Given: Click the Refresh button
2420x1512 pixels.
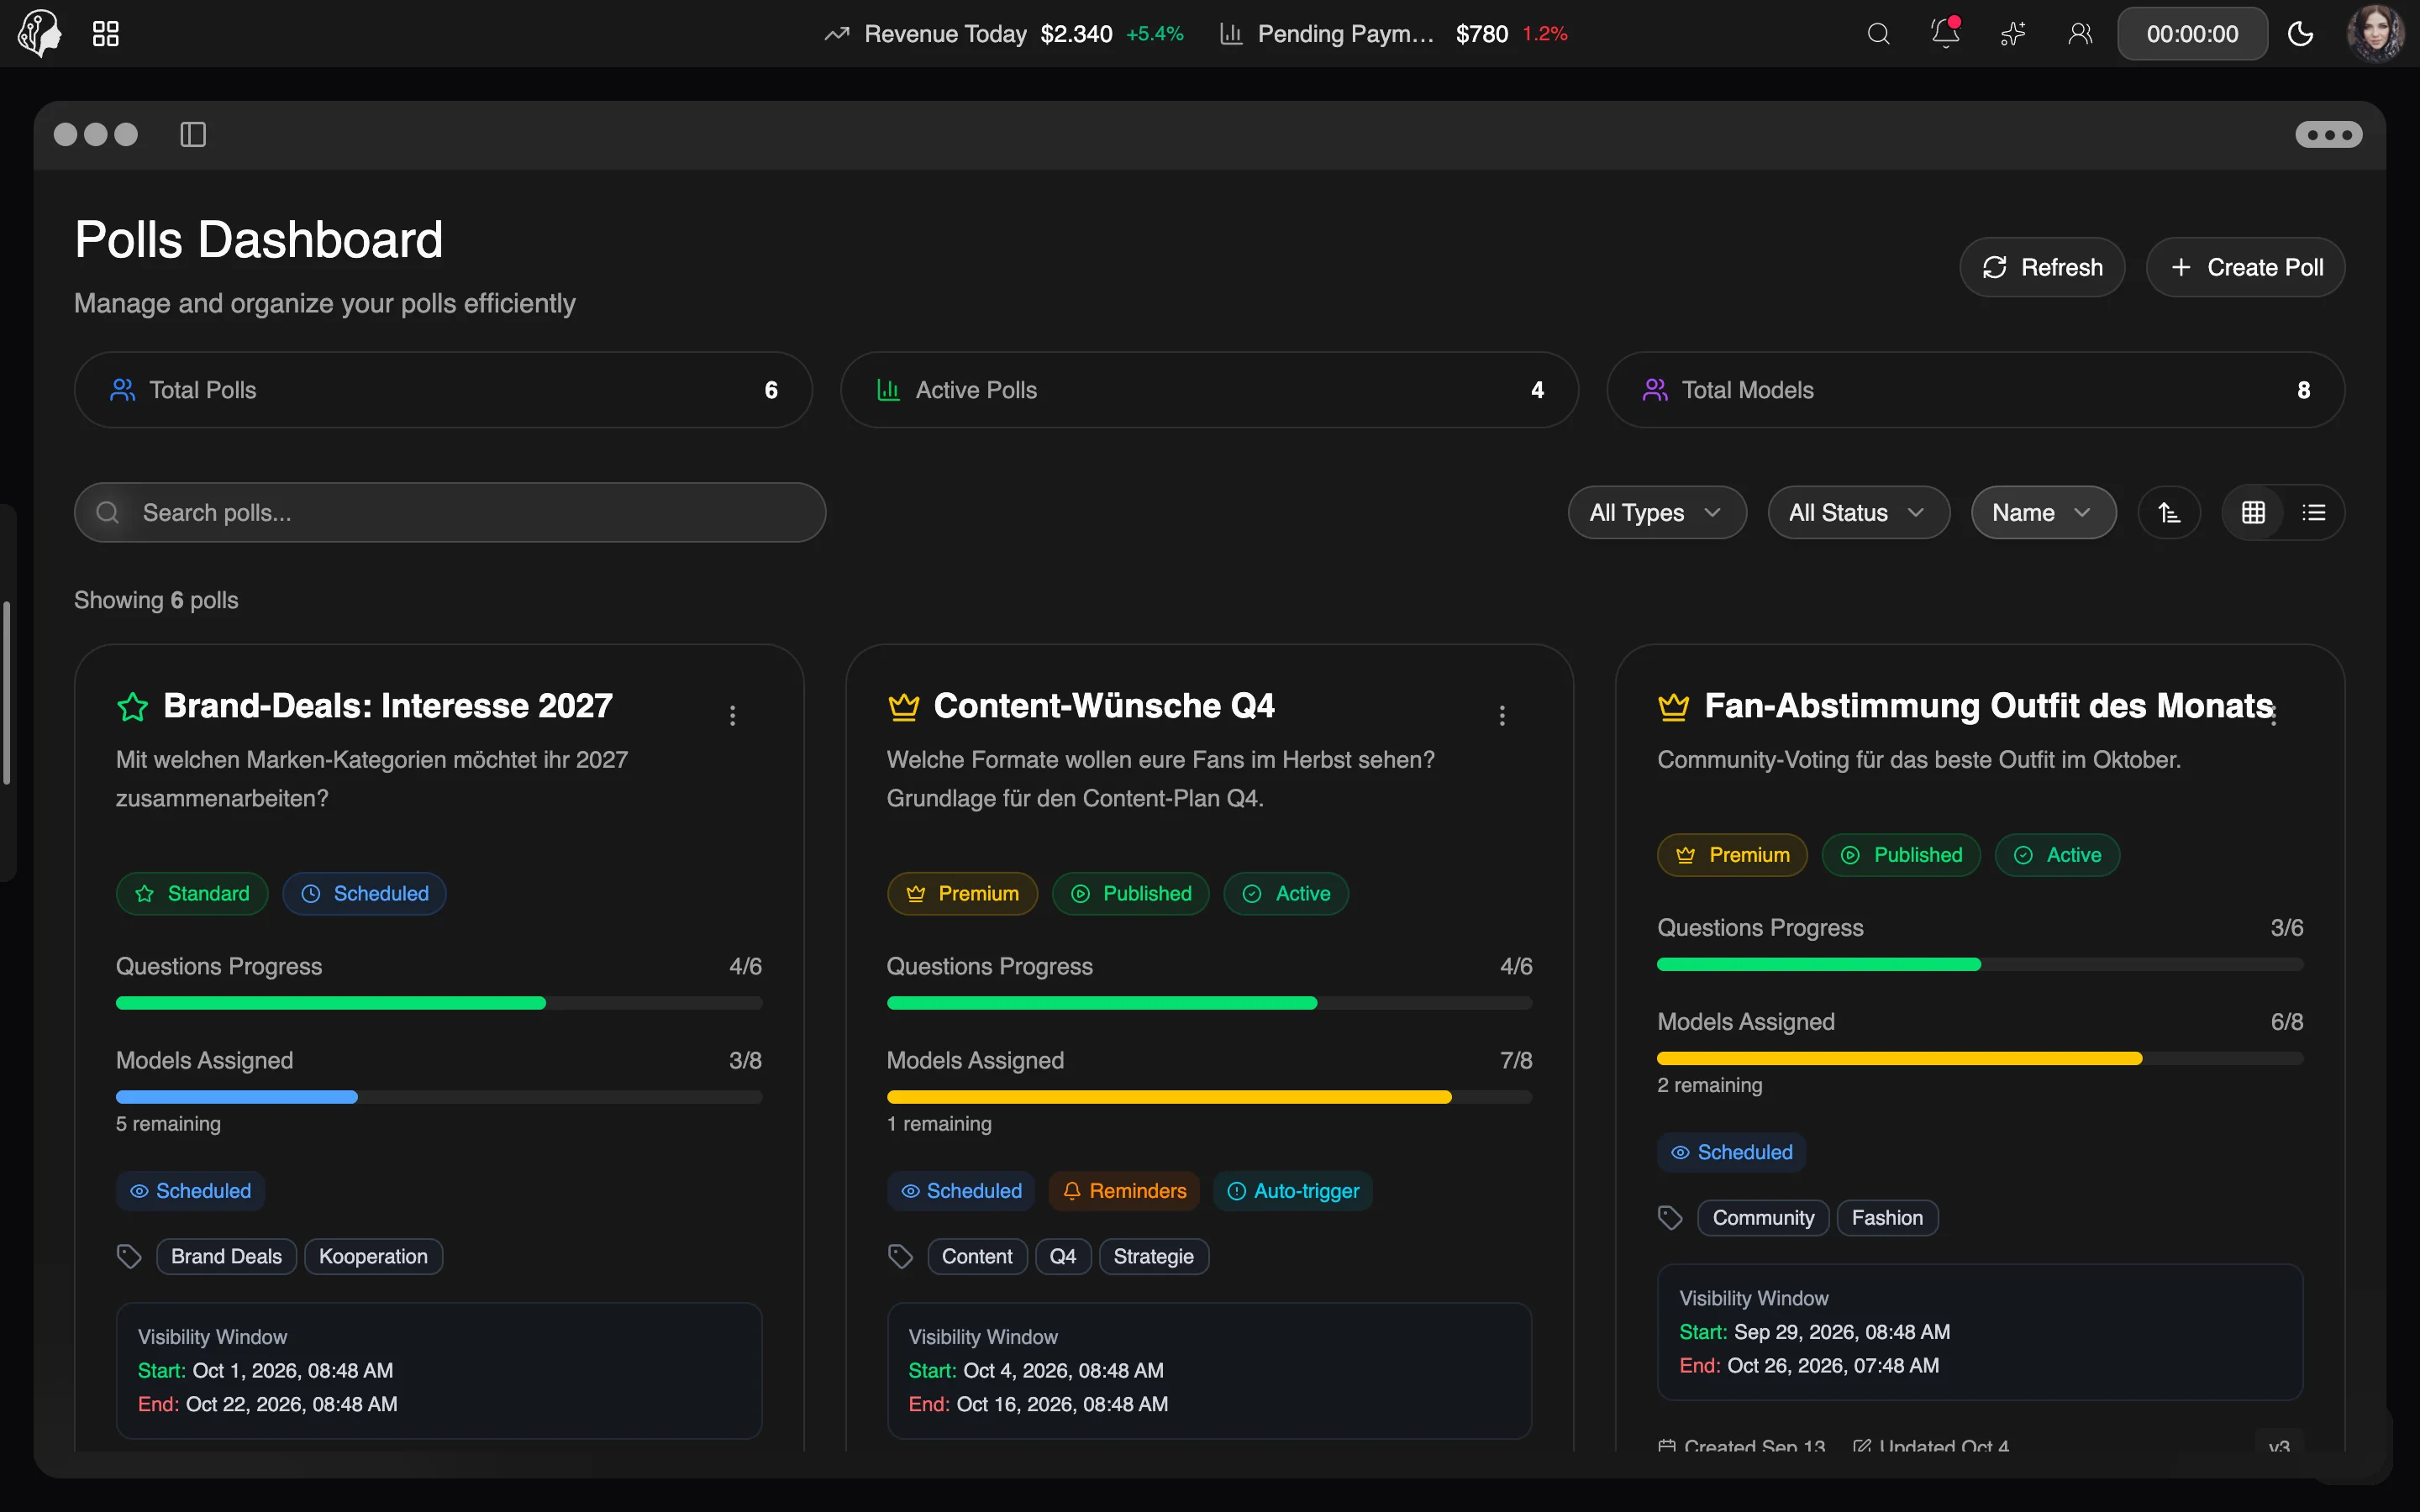Looking at the screenshot, I should click(2042, 267).
